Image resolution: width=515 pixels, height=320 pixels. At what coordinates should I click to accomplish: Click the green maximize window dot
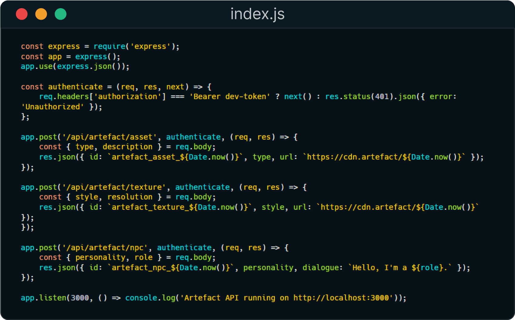tap(61, 14)
